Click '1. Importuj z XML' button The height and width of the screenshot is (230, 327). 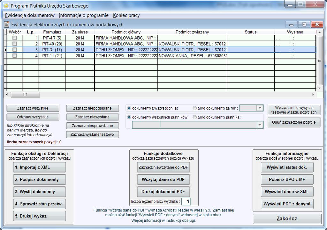tap(39, 167)
